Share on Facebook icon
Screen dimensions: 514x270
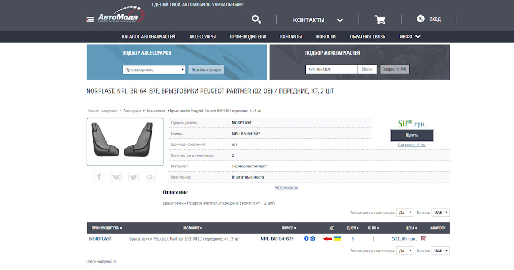[99, 177]
